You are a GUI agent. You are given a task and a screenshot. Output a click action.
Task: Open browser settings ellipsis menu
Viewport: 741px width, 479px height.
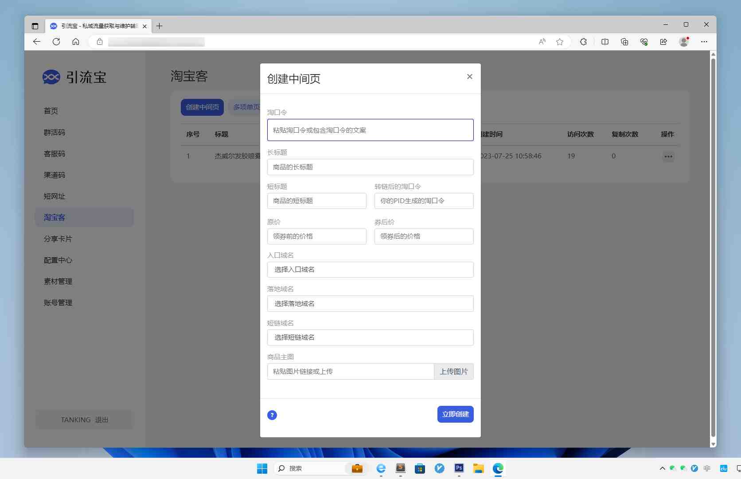pos(704,42)
